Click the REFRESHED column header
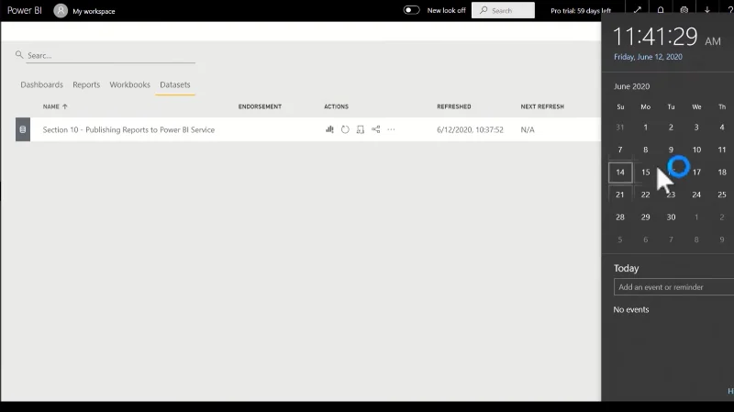This screenshot has width=734, height=412. 454,106
